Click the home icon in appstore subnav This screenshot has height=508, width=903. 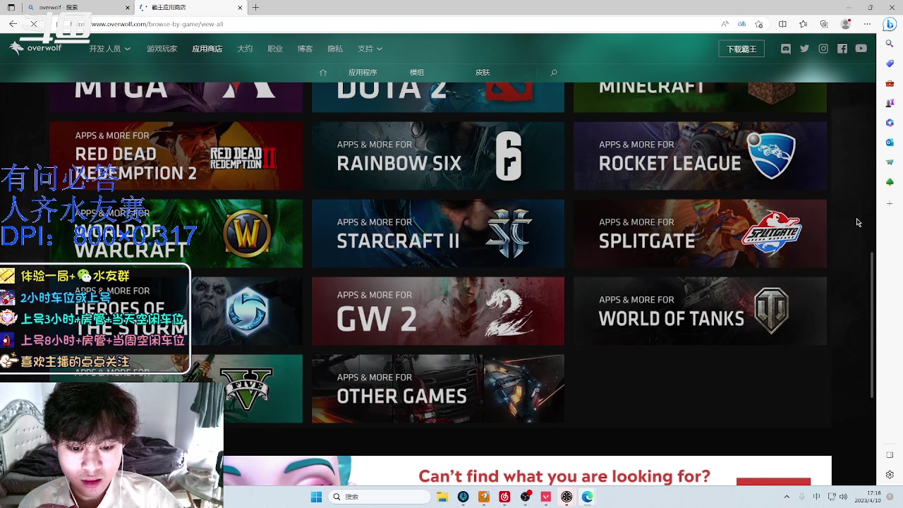(323, 73)
